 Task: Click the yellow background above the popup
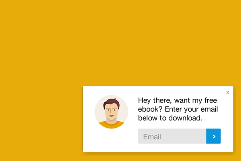(x=120, y=40)
